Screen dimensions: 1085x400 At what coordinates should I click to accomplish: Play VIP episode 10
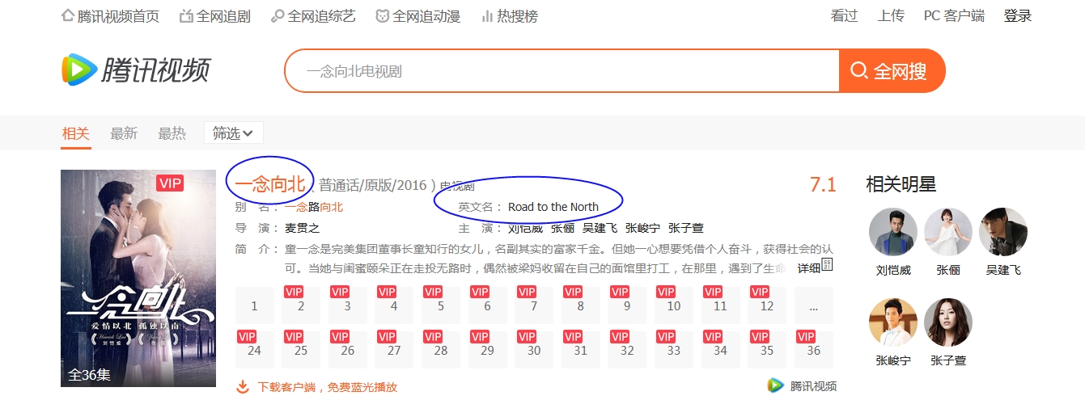[x=674, y=306]
